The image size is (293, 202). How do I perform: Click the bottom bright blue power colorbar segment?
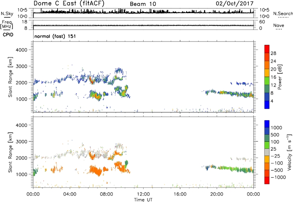click(267, 105)
